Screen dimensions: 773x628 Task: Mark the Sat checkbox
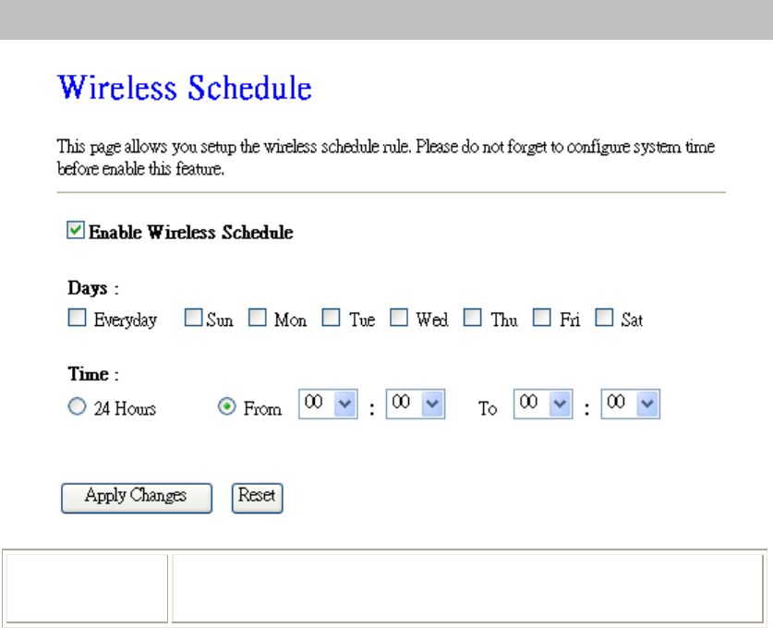(604, 318)
